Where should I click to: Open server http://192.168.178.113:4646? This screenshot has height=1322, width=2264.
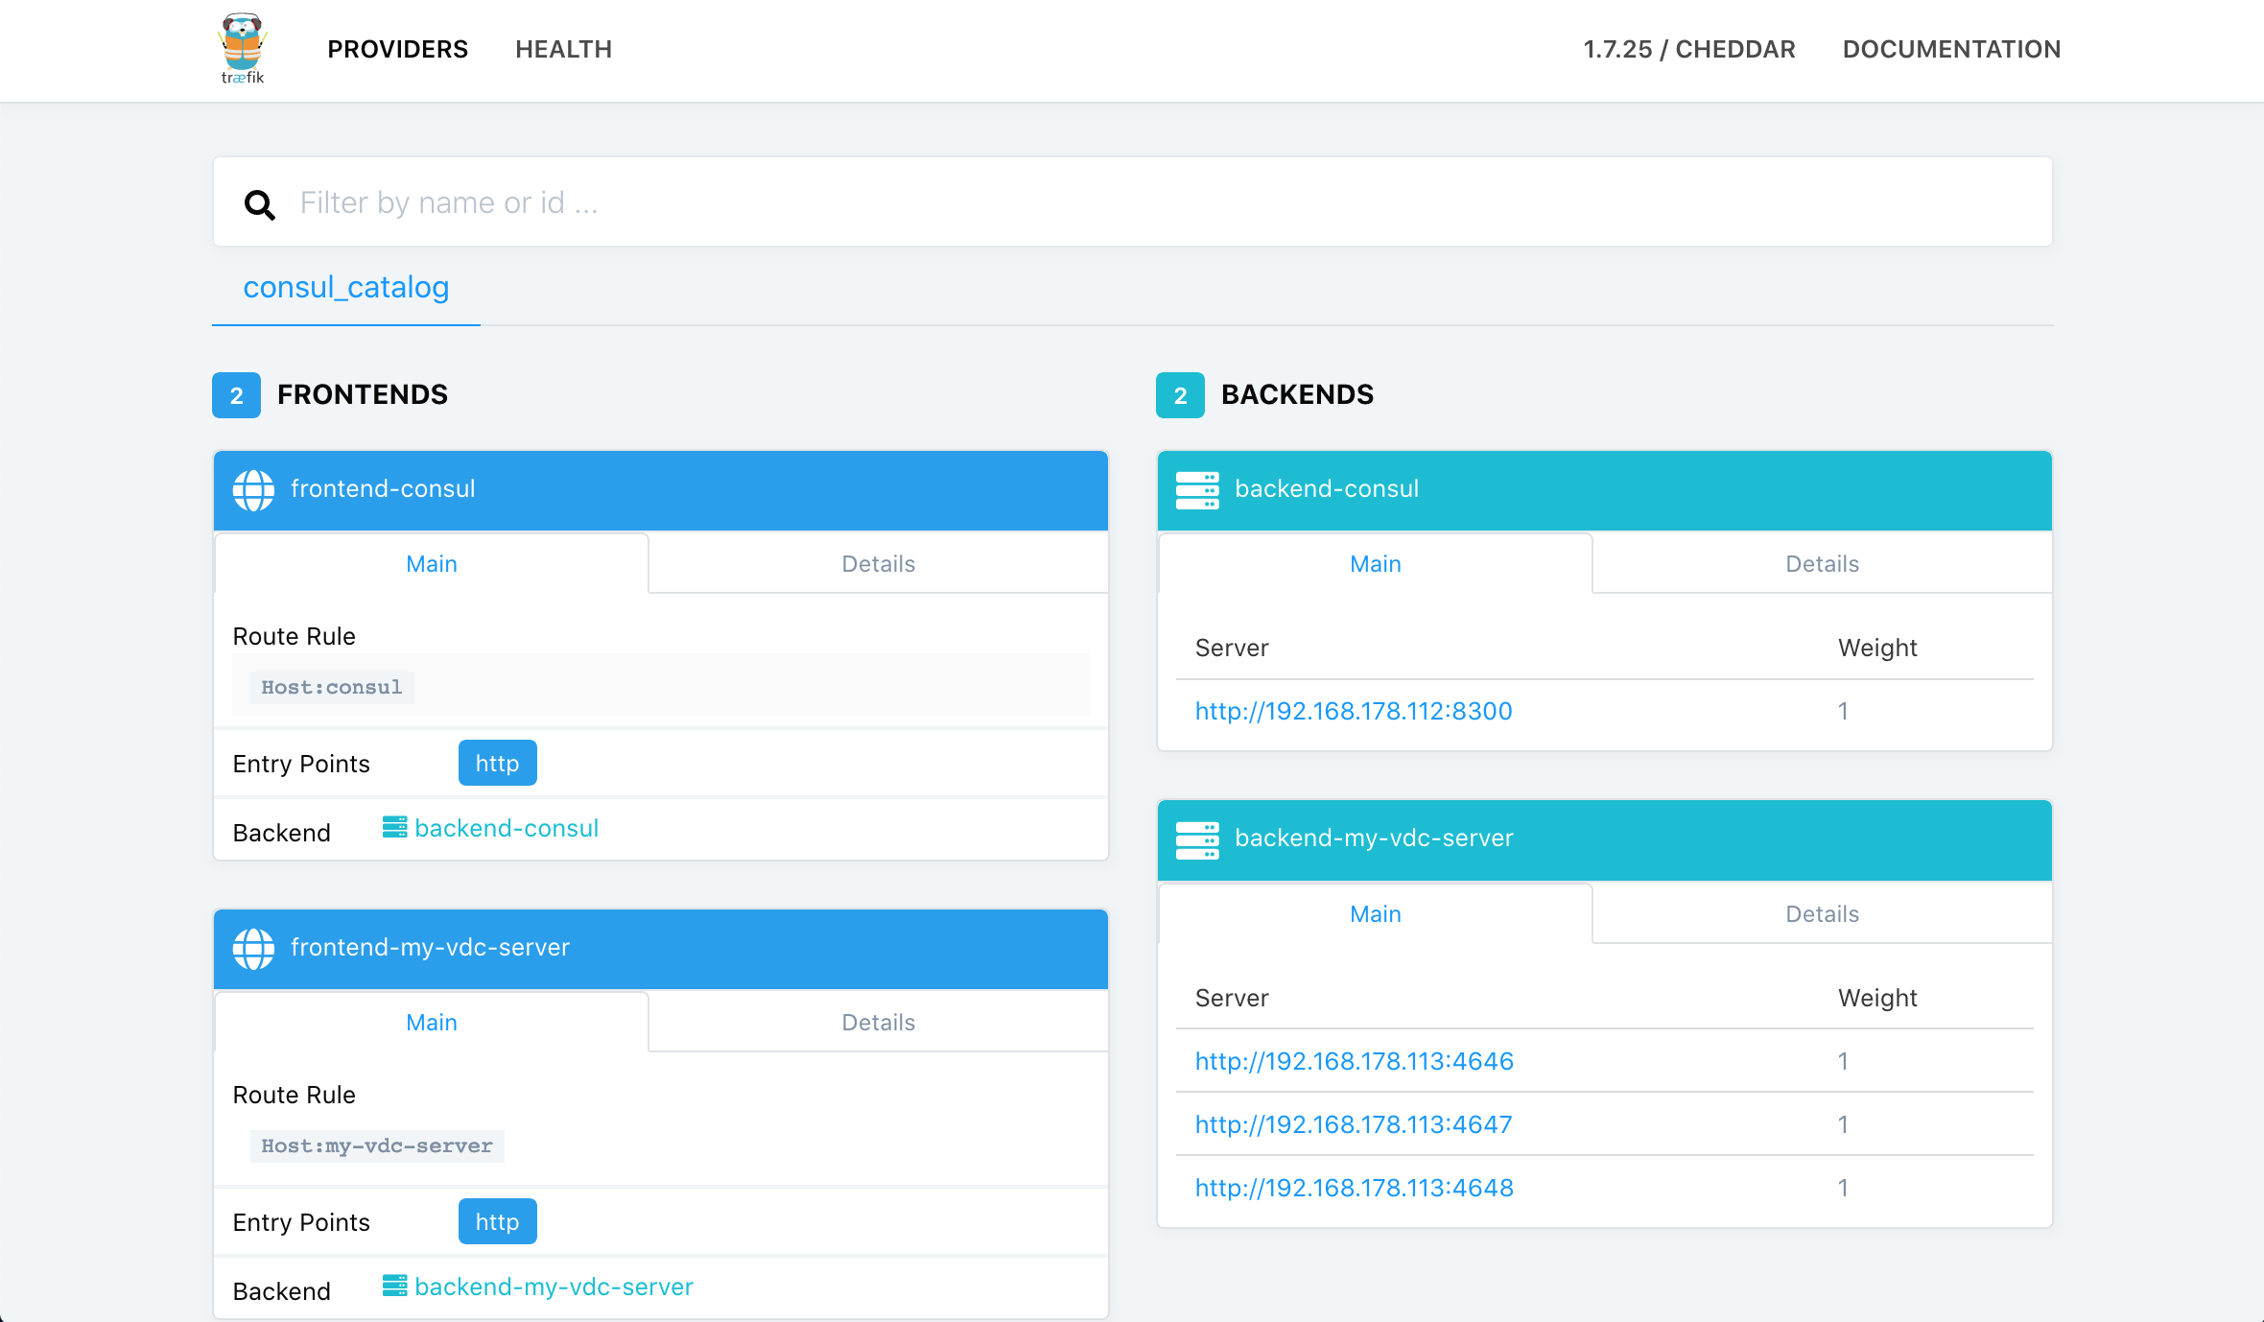click(1354, 1061)
